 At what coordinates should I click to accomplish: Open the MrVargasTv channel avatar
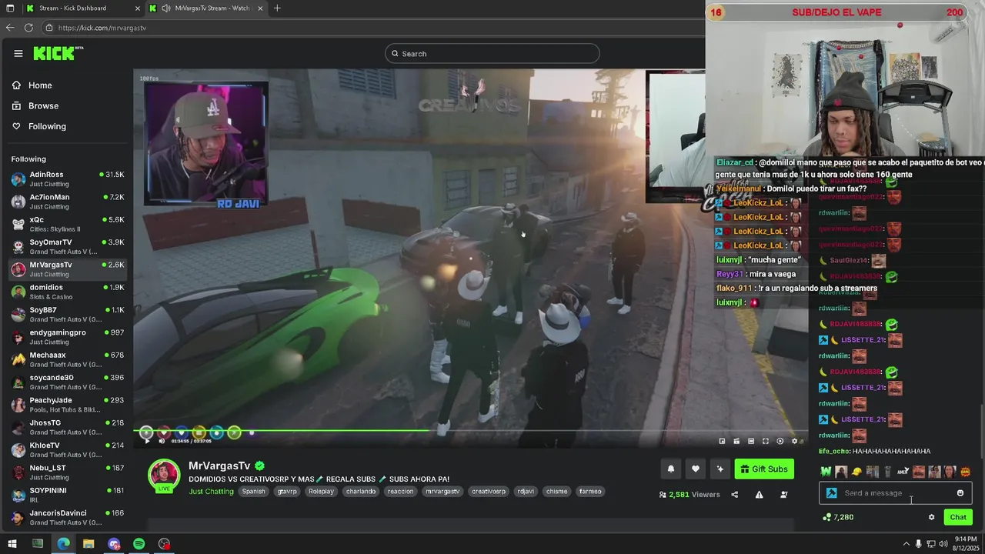pyautogui.click(x=164, y=475)
